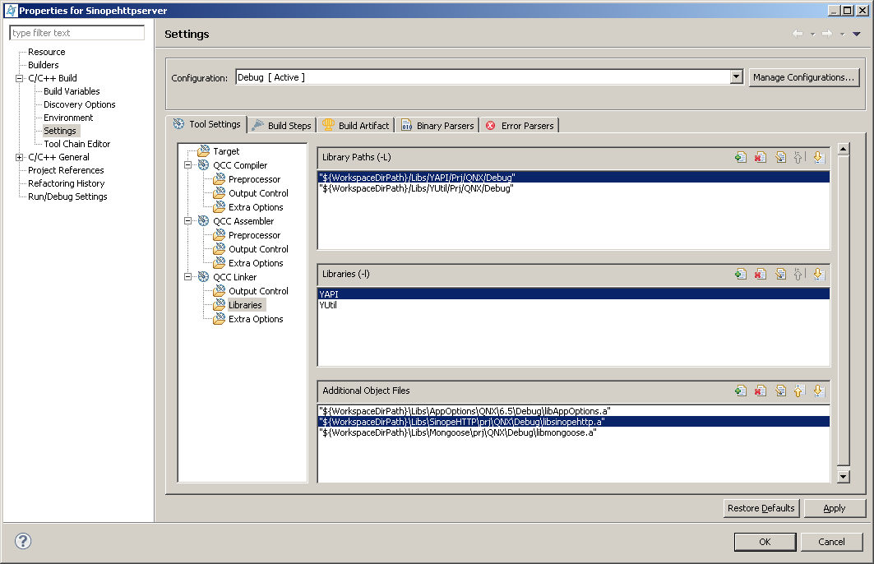Open the Configuration dropdown list
The height and width of the screenshot is (564, 874).
point(736,77)
